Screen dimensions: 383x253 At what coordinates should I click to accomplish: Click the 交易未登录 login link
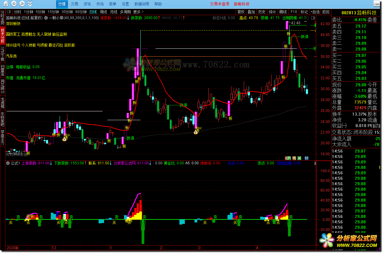coord(220,4)
